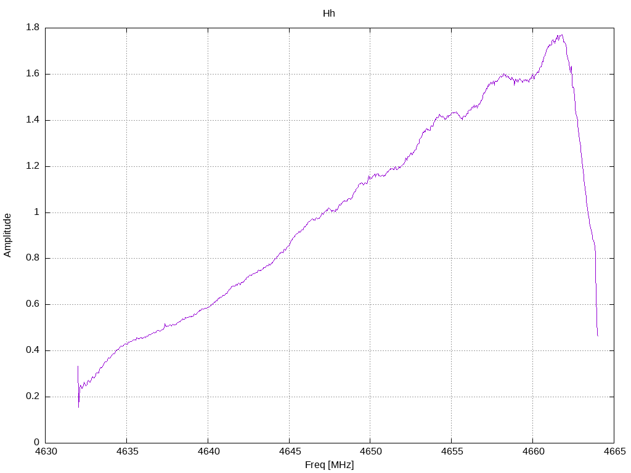
Task: Click the x-axis tick label 4655
Action: (x=452, y=451)
